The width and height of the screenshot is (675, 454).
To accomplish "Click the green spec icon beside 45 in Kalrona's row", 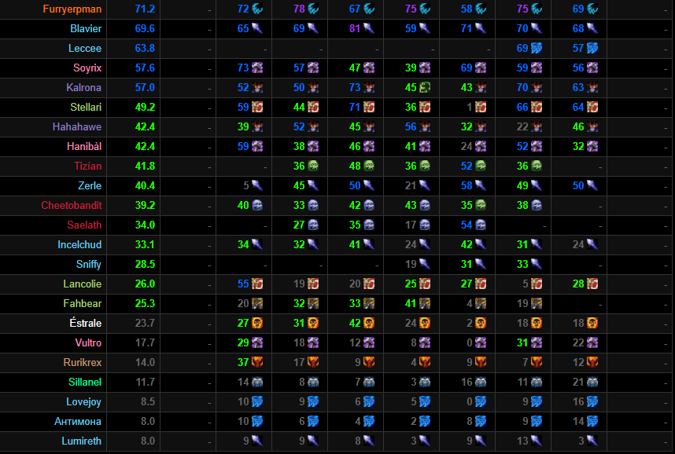I will tap(425, 88).
